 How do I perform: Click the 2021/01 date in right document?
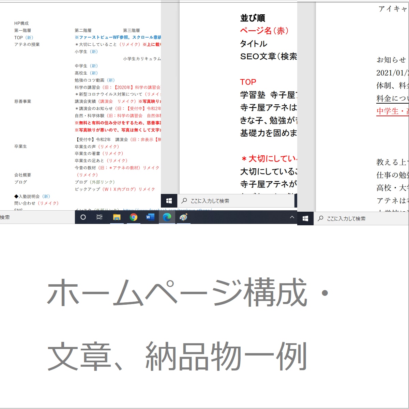pos(392,73)
